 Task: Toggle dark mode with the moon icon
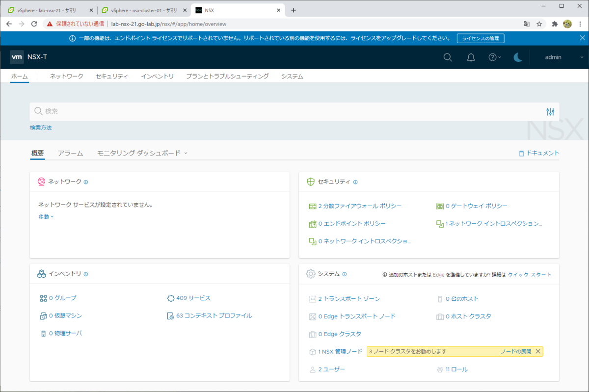(518, 57)
